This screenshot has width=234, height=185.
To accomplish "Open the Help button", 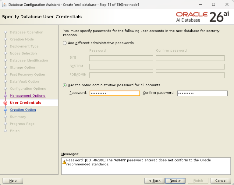I will [13, 181].
